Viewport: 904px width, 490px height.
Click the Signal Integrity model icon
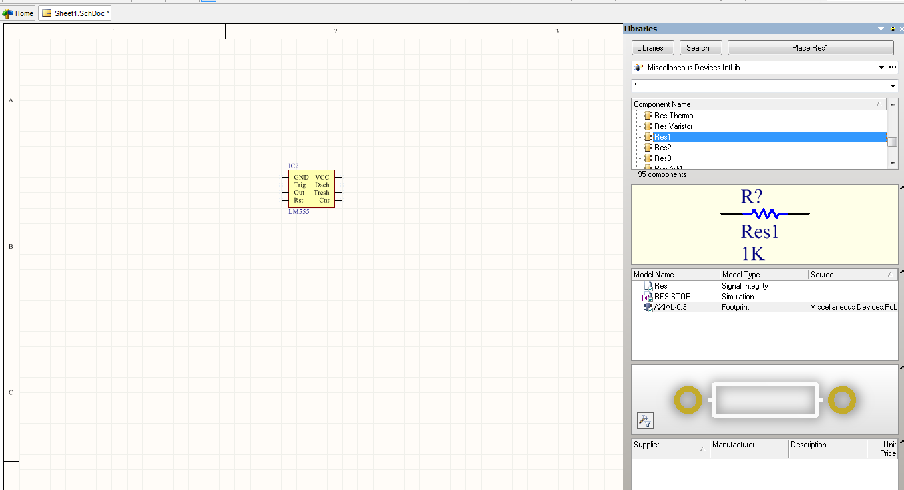[x=648, y=286]
